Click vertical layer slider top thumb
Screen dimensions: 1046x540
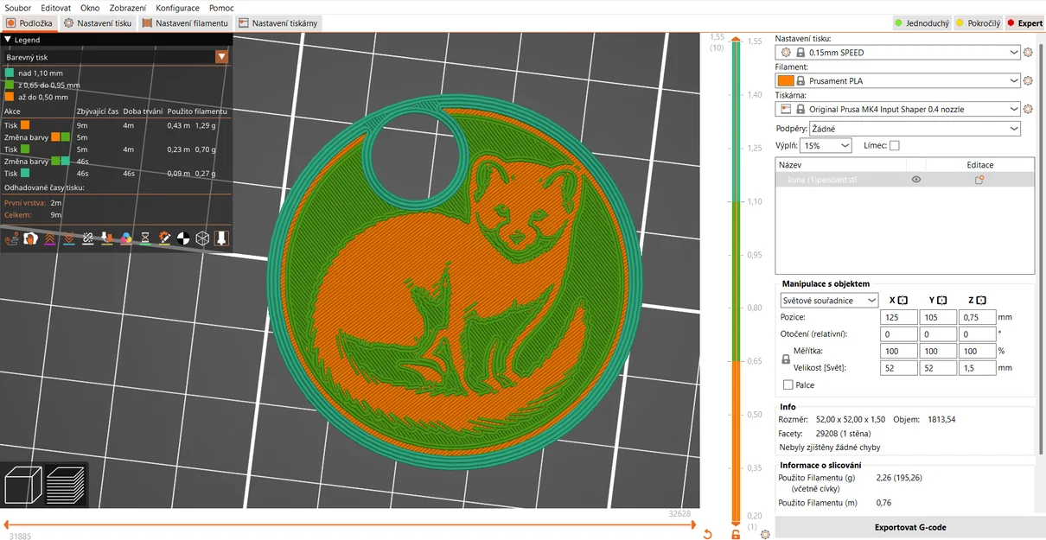pyautogui.click(x=736, y=39)
